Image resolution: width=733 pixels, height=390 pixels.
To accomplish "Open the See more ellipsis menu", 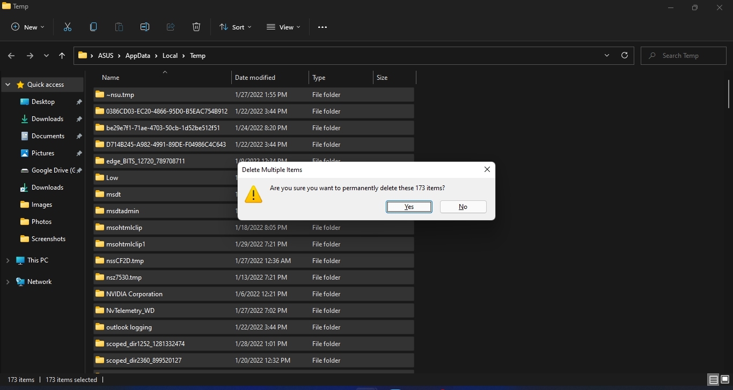I will coord(322,27).
